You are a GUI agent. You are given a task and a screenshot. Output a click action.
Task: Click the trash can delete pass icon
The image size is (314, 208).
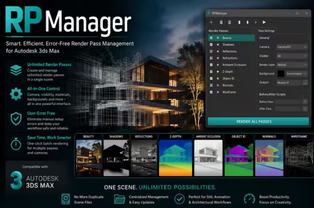click(230, 23)
